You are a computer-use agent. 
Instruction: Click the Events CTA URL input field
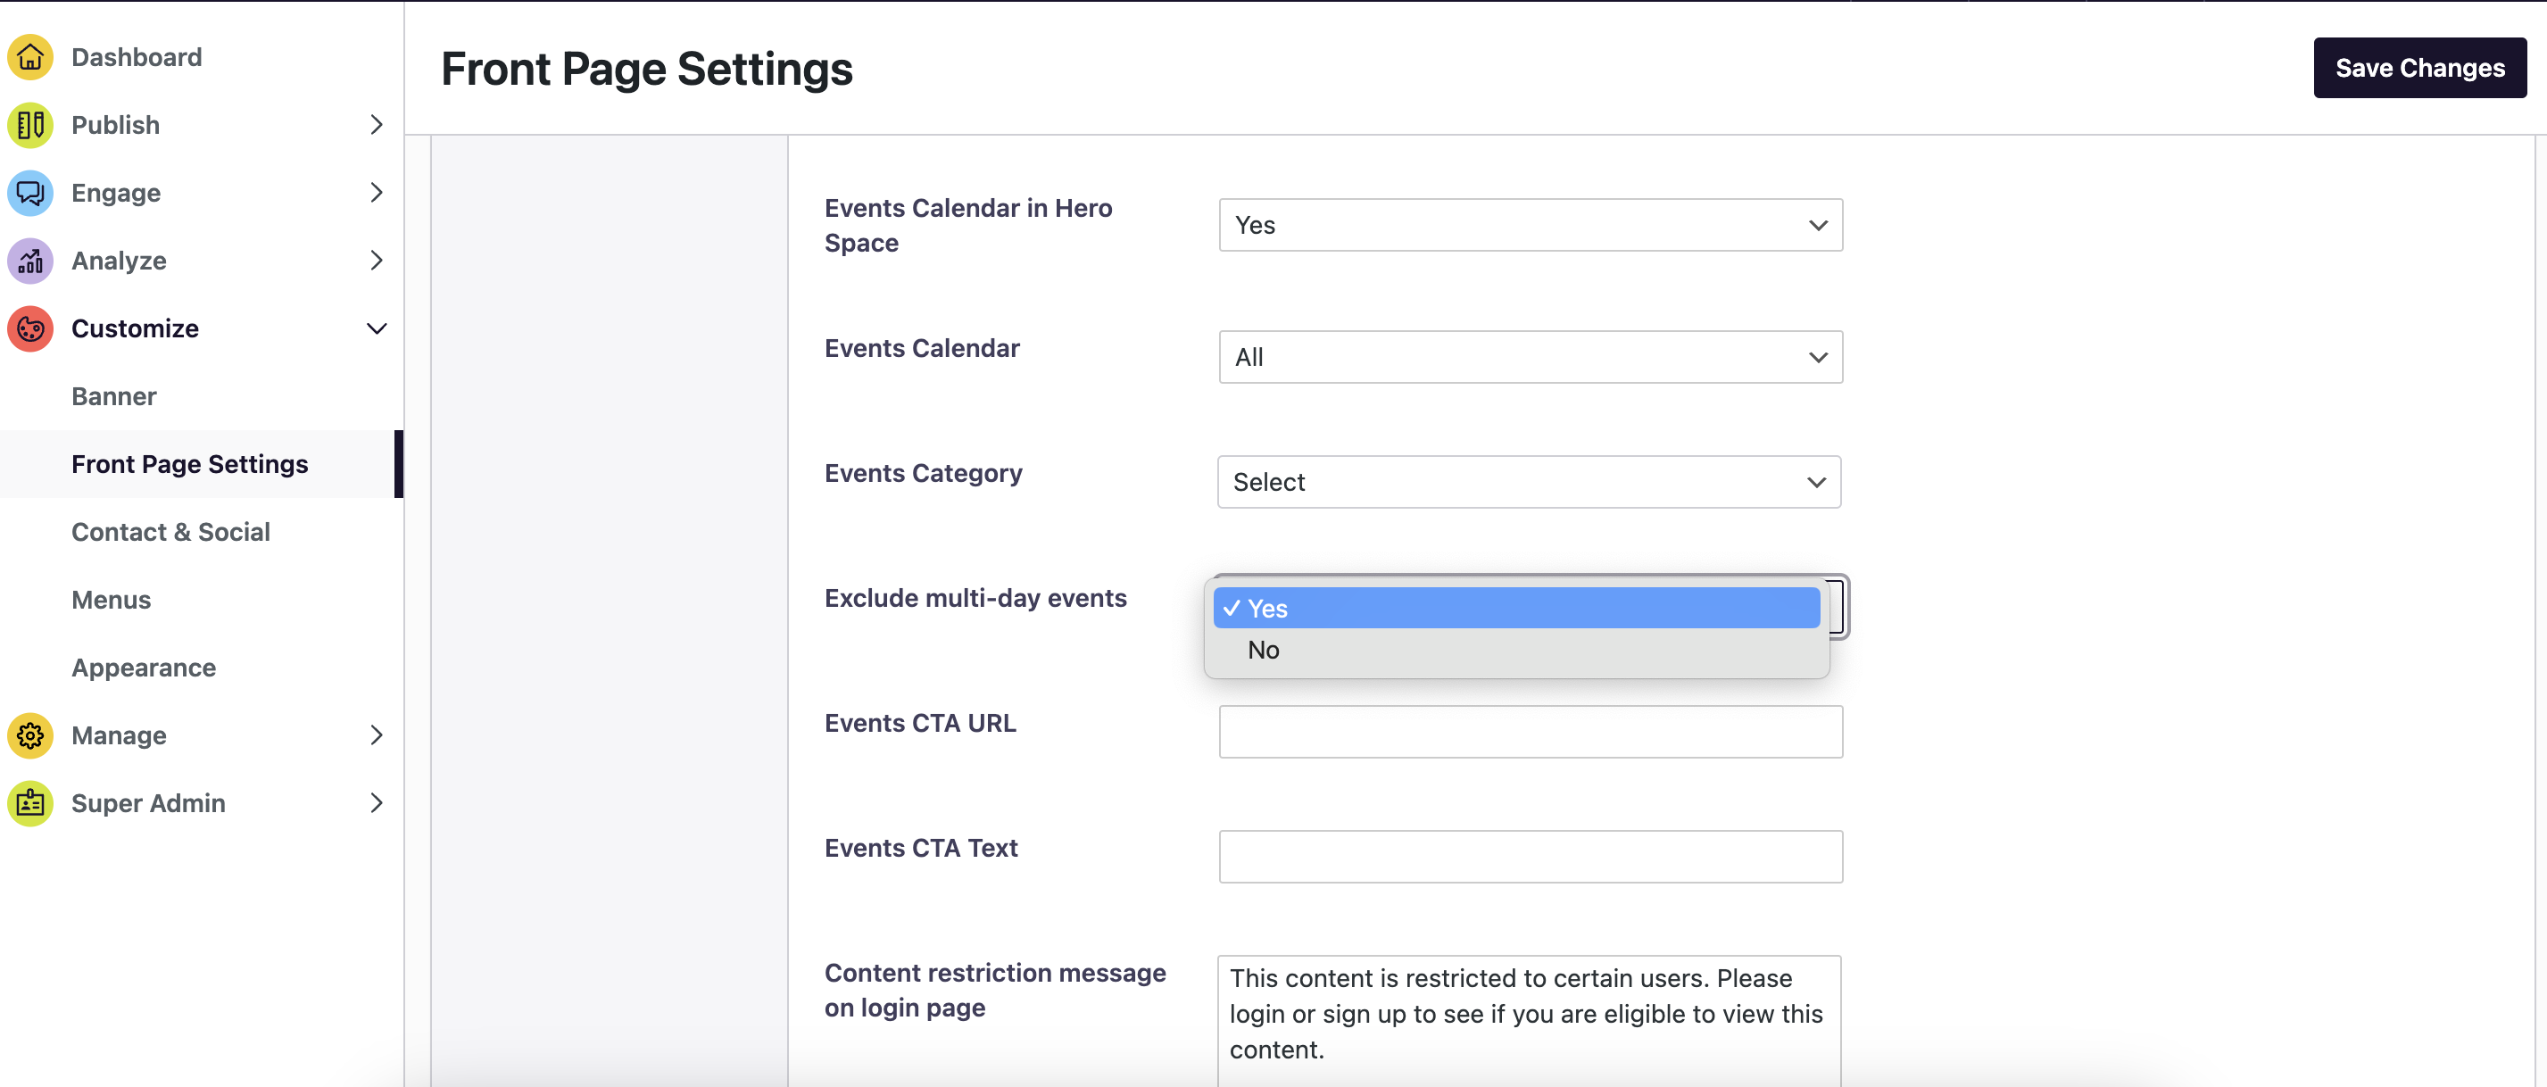pyautogui.click(x=1530, y=732)
